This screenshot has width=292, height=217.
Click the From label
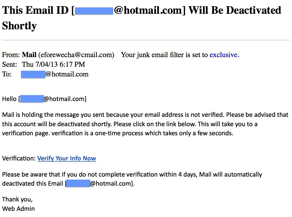click(11, 55)
